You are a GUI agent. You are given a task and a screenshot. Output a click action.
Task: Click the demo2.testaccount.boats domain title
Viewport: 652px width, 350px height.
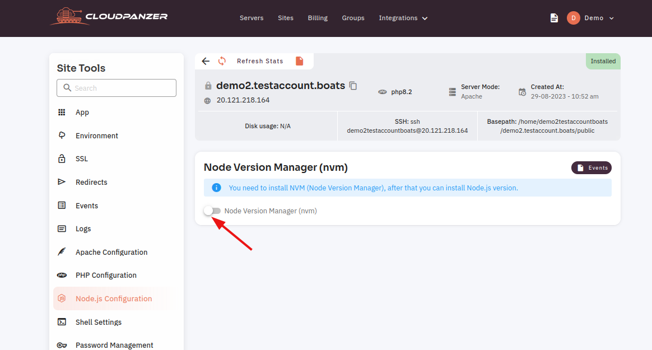pos(281,85)
